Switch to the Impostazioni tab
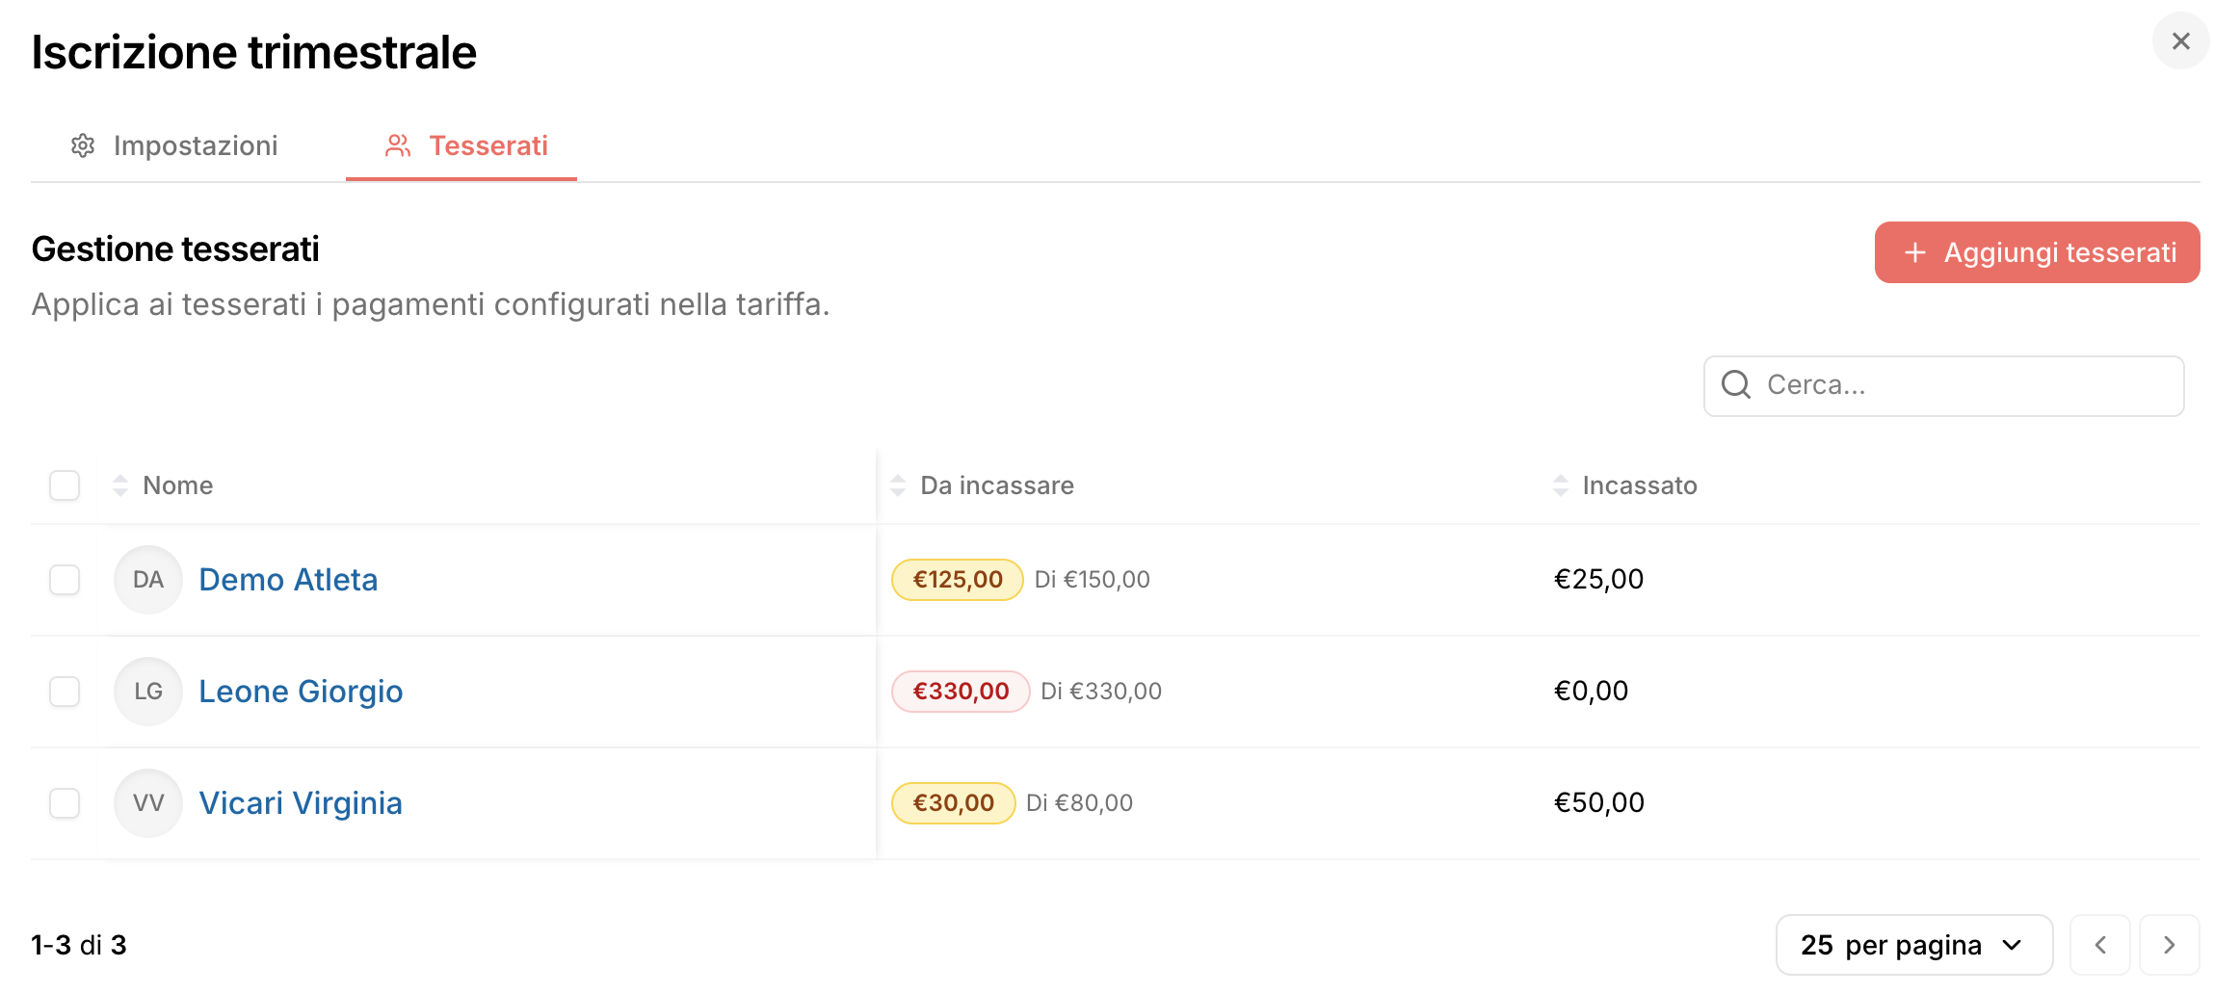 (x=175, y=145)
